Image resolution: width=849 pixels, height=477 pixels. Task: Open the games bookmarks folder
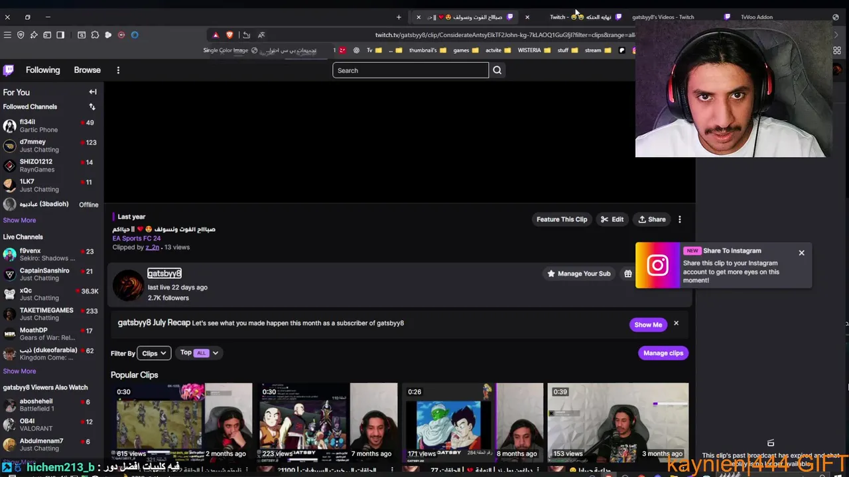[466, 50]
